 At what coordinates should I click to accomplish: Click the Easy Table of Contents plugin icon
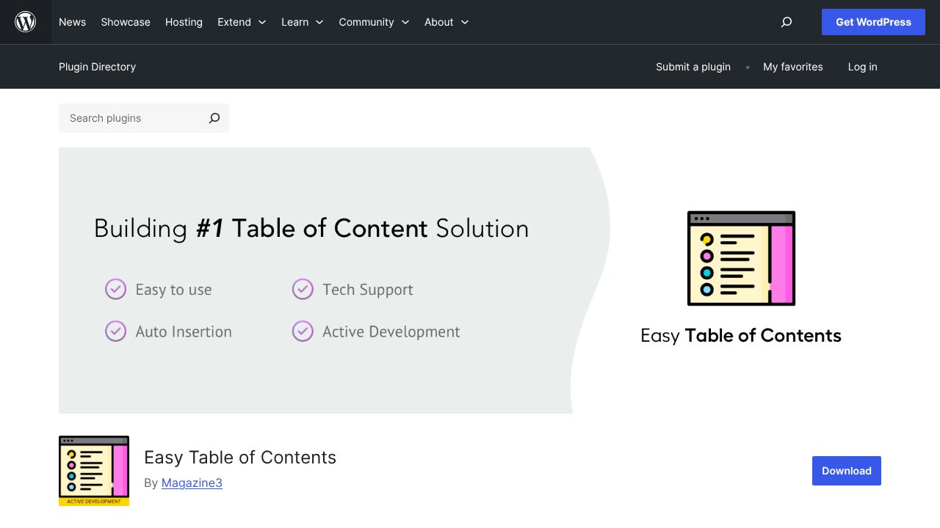[94, 470]
